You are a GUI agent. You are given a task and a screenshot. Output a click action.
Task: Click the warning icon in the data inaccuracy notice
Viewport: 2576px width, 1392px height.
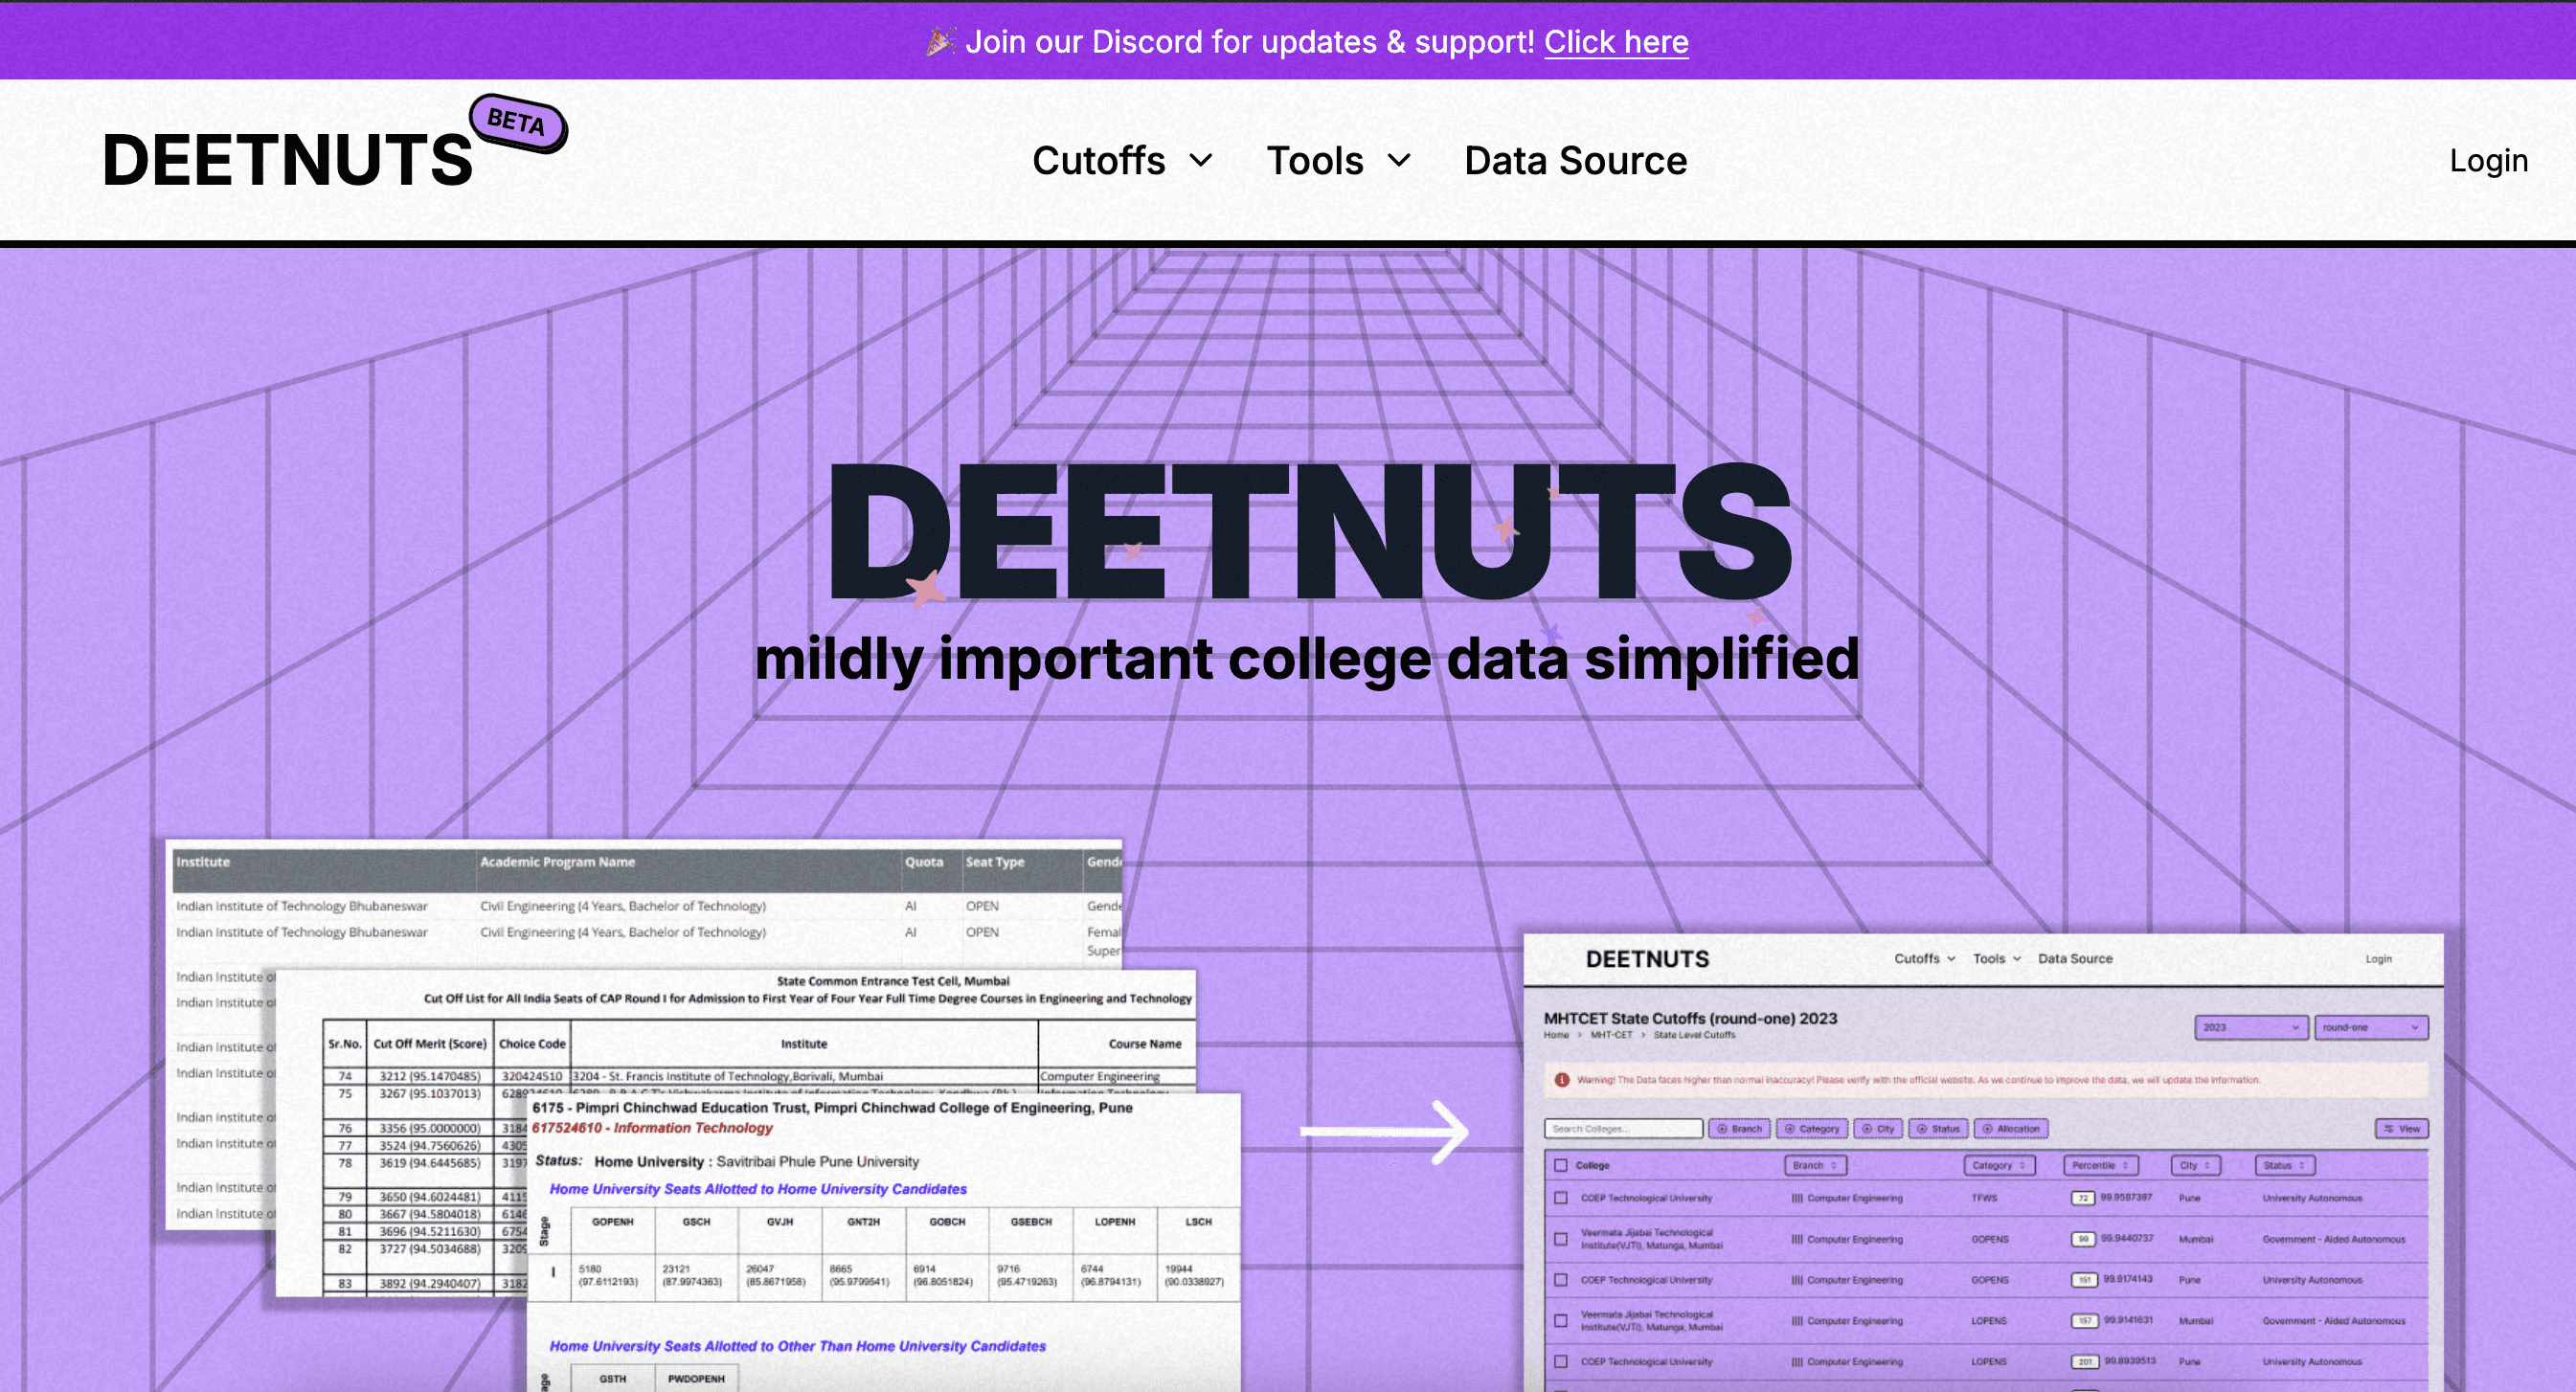1562,1079
